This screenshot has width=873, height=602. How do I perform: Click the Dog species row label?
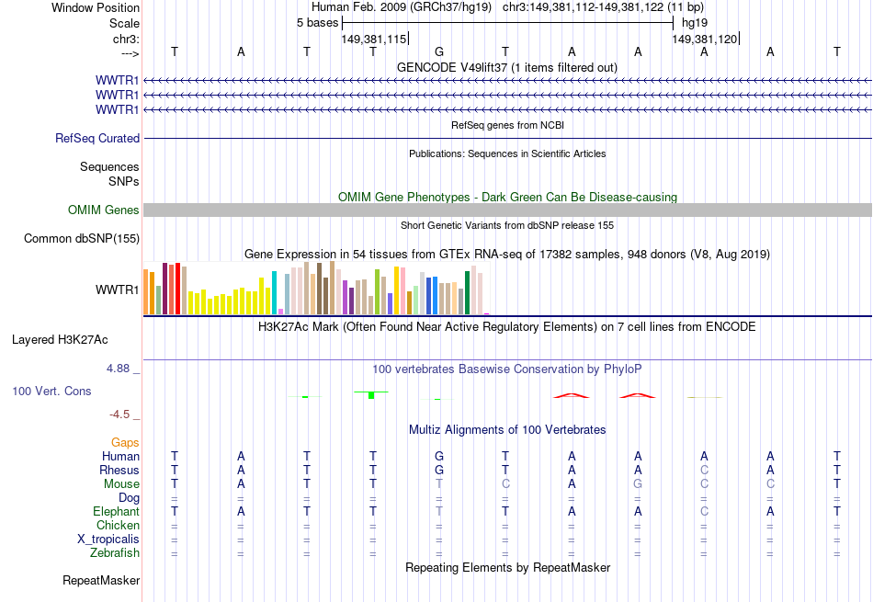coord(130,498)
